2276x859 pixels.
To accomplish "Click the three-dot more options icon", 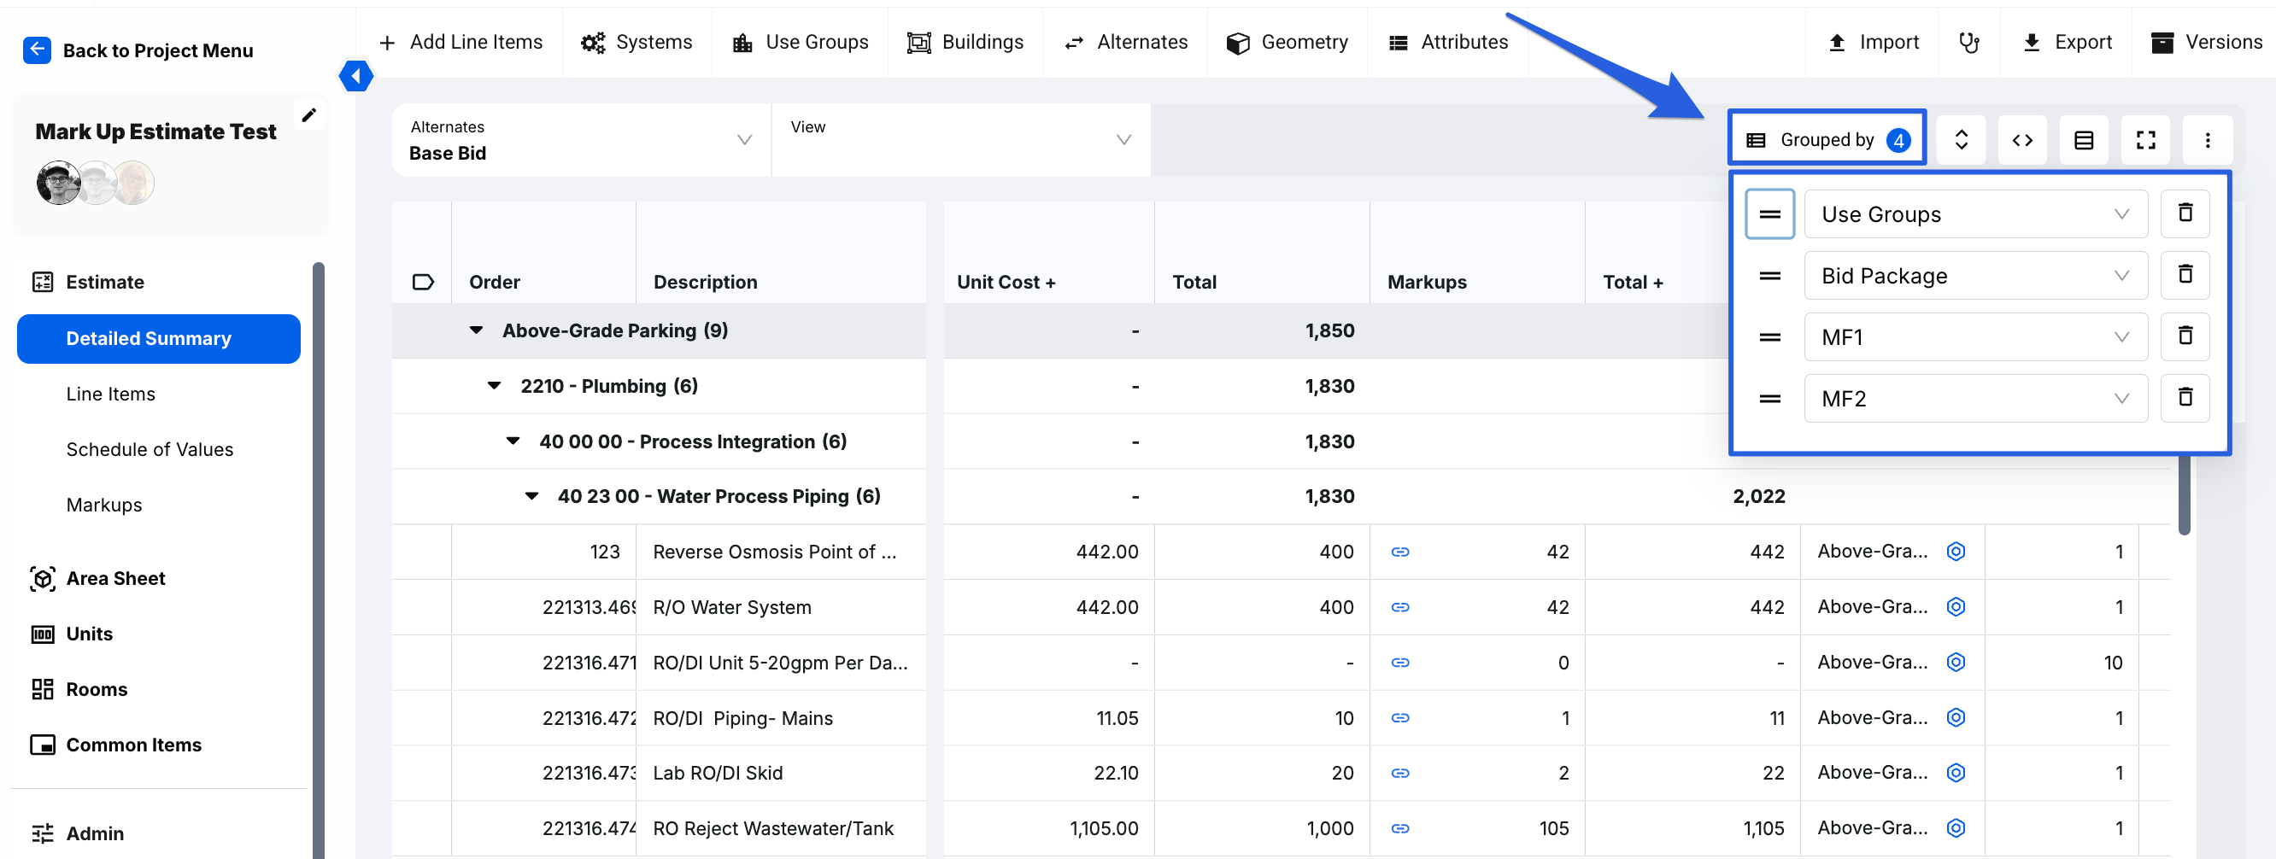I will click(2207, 140).
